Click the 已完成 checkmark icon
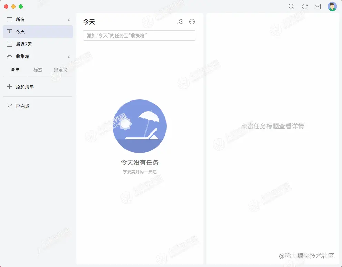Screen dimensions: 342x267 point(10,106)
